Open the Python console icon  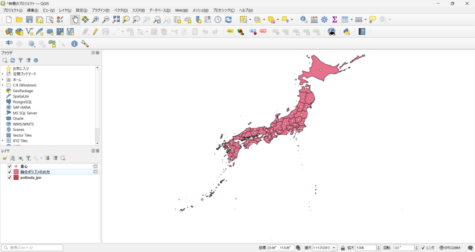tap(346, 31)
